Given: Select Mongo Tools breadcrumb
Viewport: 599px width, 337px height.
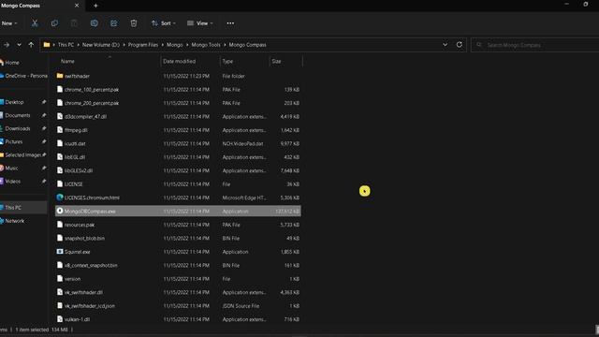Looking at the screenshot, I should 206,45.
